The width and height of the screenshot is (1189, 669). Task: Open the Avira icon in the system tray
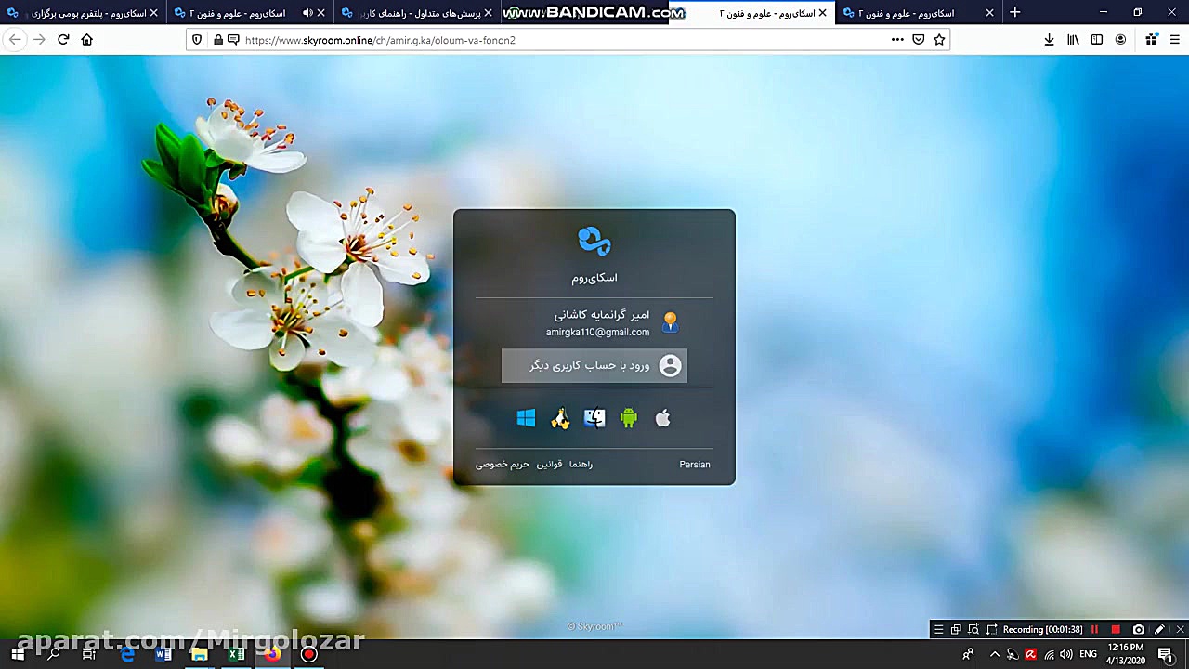pos(1030,654)
